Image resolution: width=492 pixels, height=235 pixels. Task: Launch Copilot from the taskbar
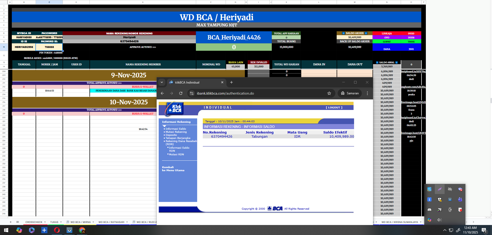tap(19, 230)
